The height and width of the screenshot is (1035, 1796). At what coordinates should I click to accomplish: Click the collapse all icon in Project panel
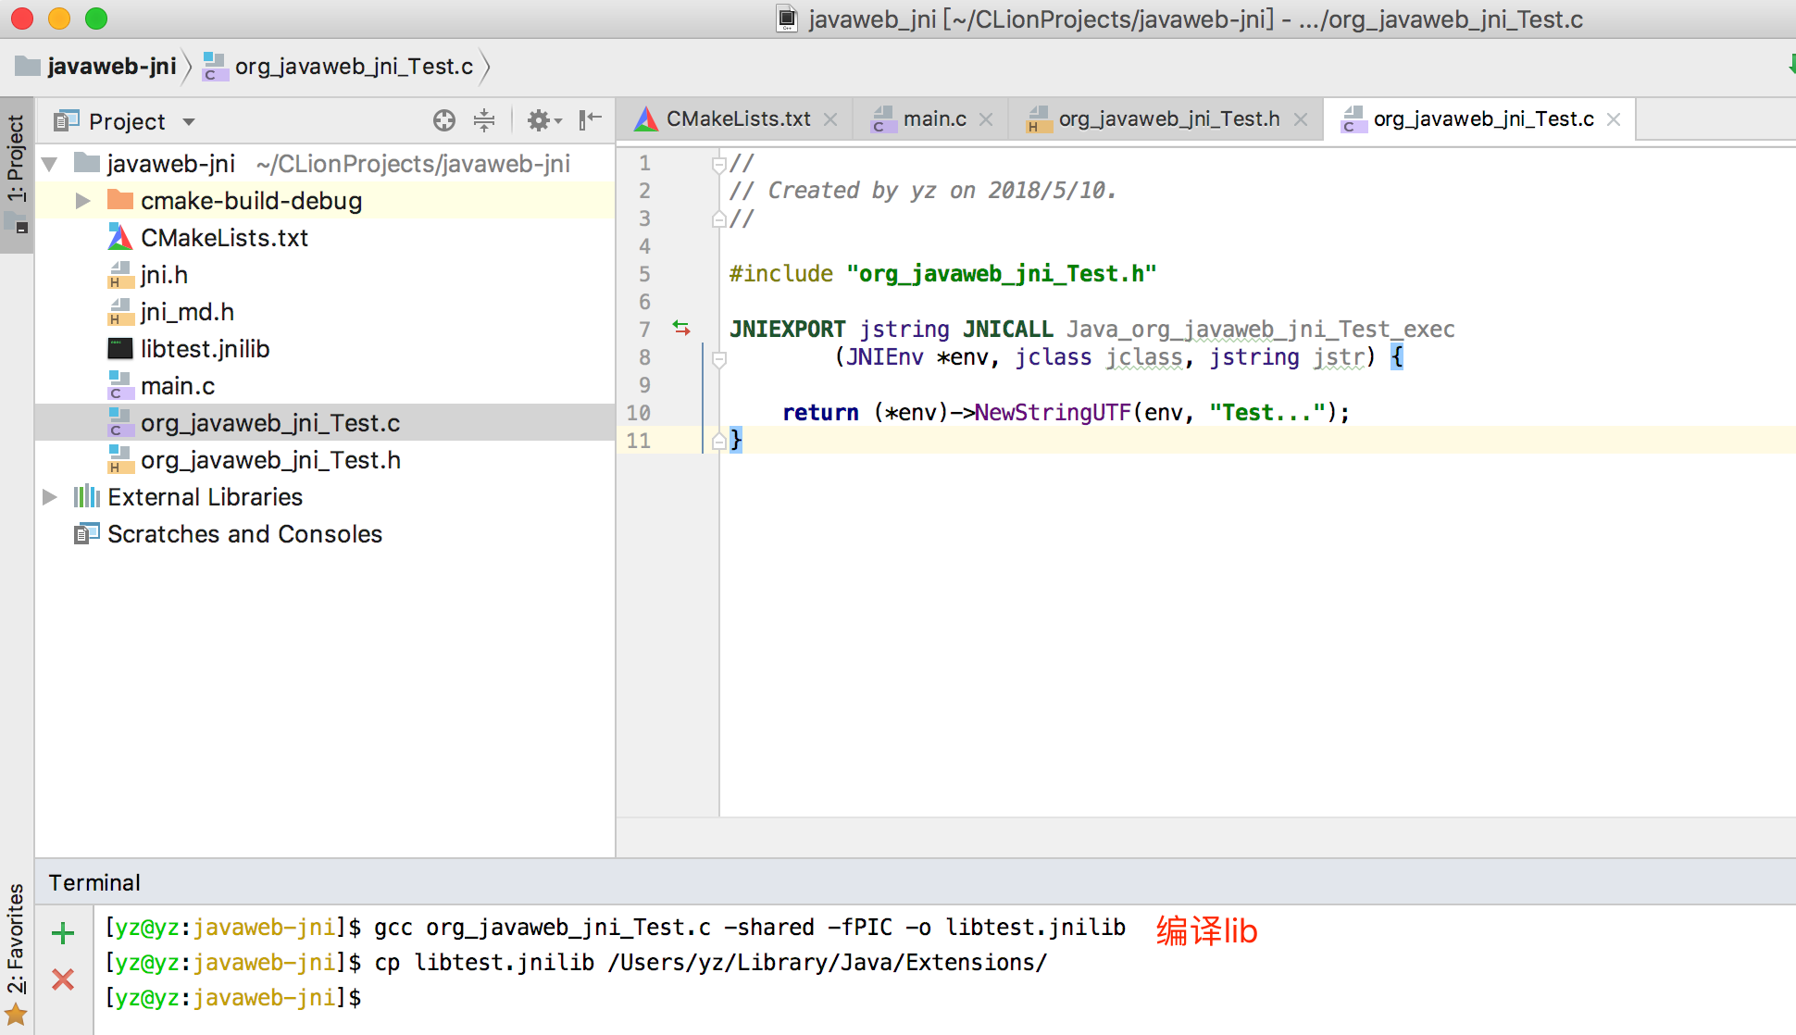pos(484,120)
